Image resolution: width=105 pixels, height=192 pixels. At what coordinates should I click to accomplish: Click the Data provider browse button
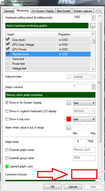(x=69, y=77)
